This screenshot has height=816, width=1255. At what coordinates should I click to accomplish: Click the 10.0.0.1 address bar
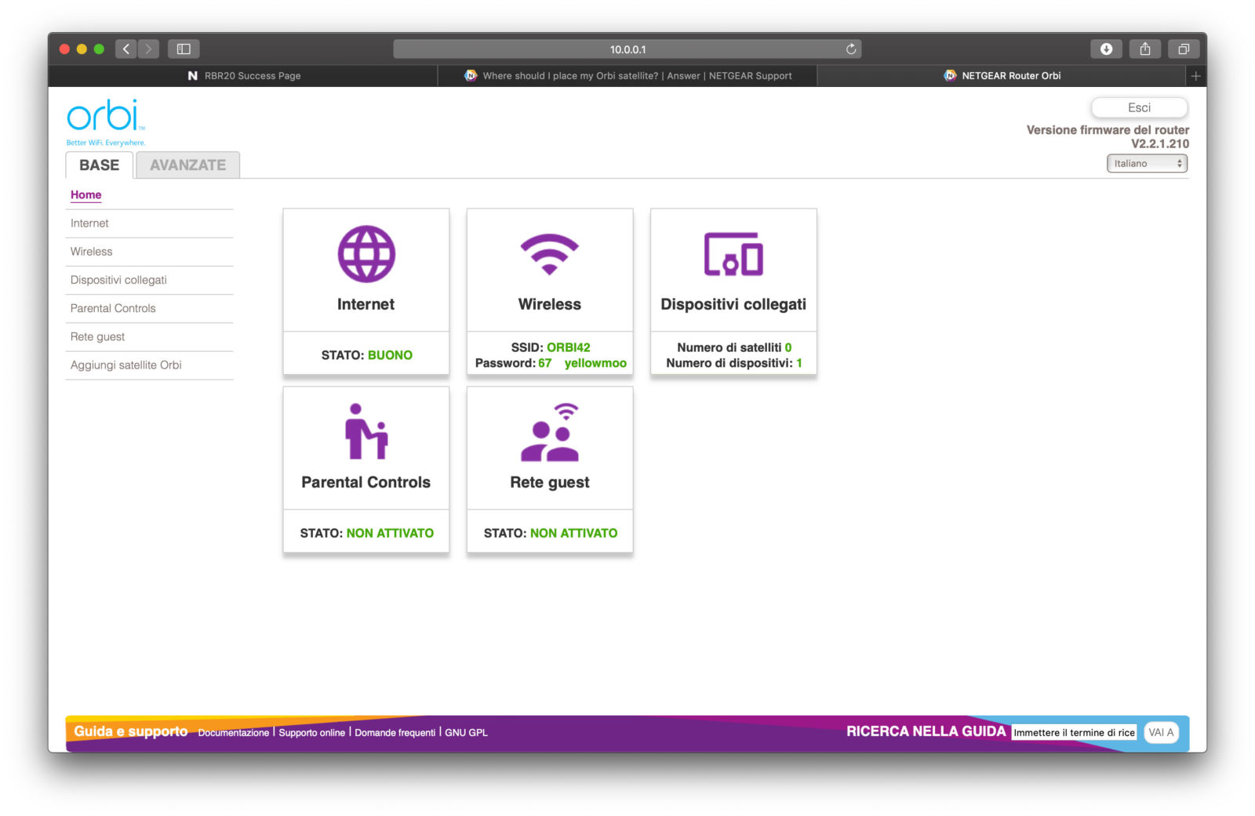tap(627, 49)
